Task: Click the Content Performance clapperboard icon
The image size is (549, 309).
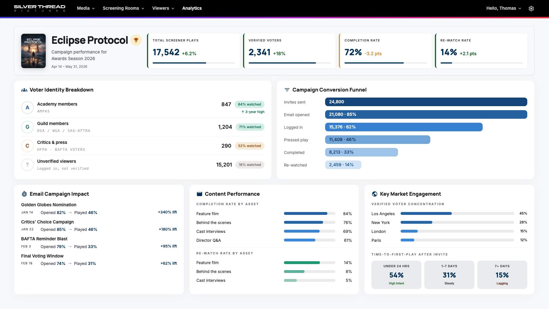Action: pos(200,194)
